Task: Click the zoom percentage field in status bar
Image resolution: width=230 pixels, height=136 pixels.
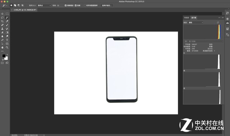Action: (x=14, y=135)
